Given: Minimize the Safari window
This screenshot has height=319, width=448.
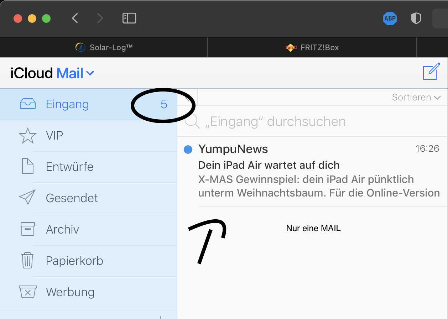Looking at the screenshot, I should tap(32, 19).
